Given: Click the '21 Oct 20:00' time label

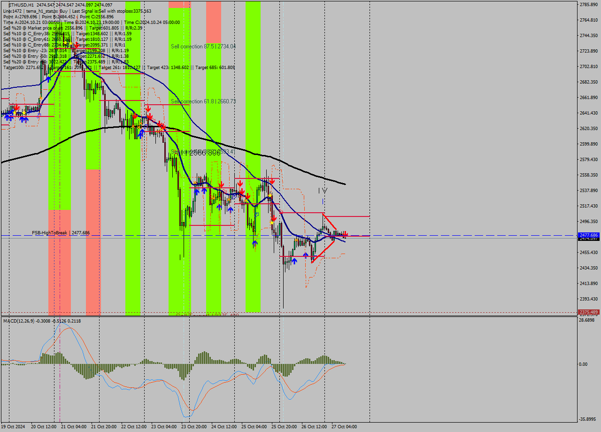Looking at the screenshot, I should [104, 427].
